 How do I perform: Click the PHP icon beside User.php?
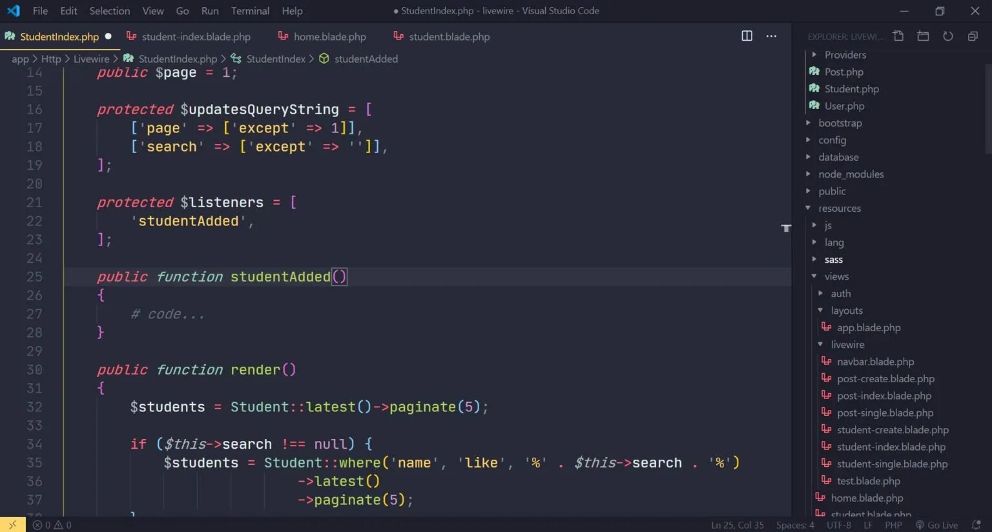coord(814,105)
